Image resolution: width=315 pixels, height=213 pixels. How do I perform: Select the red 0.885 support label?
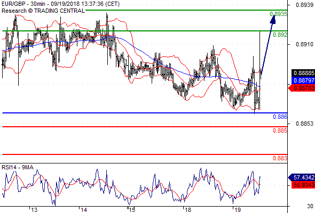tap(280, 130)
